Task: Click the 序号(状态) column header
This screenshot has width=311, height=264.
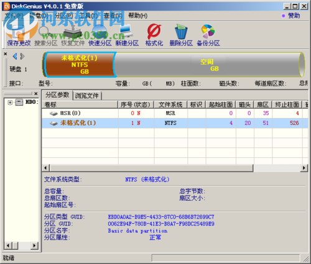Action: [136, 104]
